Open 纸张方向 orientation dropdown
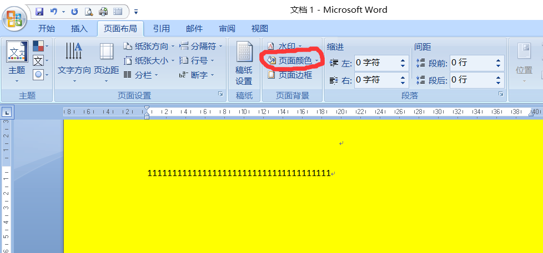The width and height of the screenshot is (543, 253). (149, 47)
